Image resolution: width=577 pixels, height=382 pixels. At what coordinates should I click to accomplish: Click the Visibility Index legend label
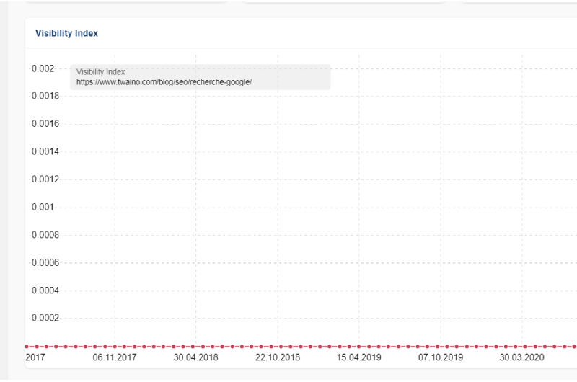point(100,71)
